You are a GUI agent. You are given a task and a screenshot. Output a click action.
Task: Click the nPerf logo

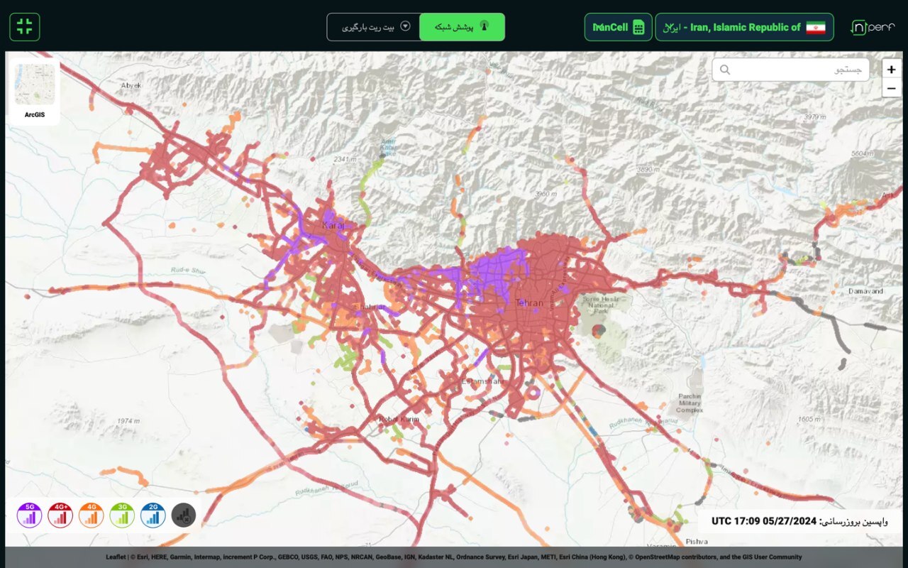pyautogui.click(x=873, y=27)
